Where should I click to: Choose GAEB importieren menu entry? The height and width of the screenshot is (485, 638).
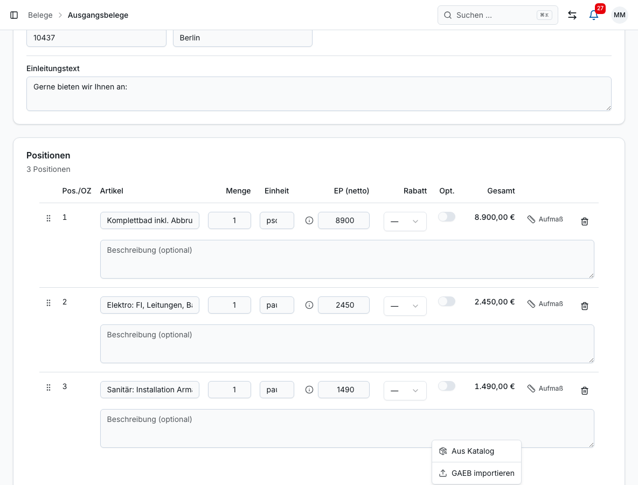pos(476,473)
